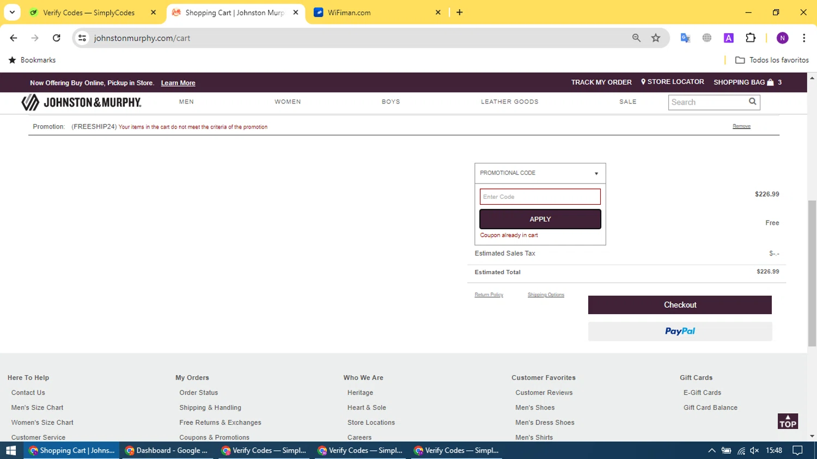The image size is (817, 459).
Task: Go to Johnston & Murphy home logo
Action: click(81, 102)
